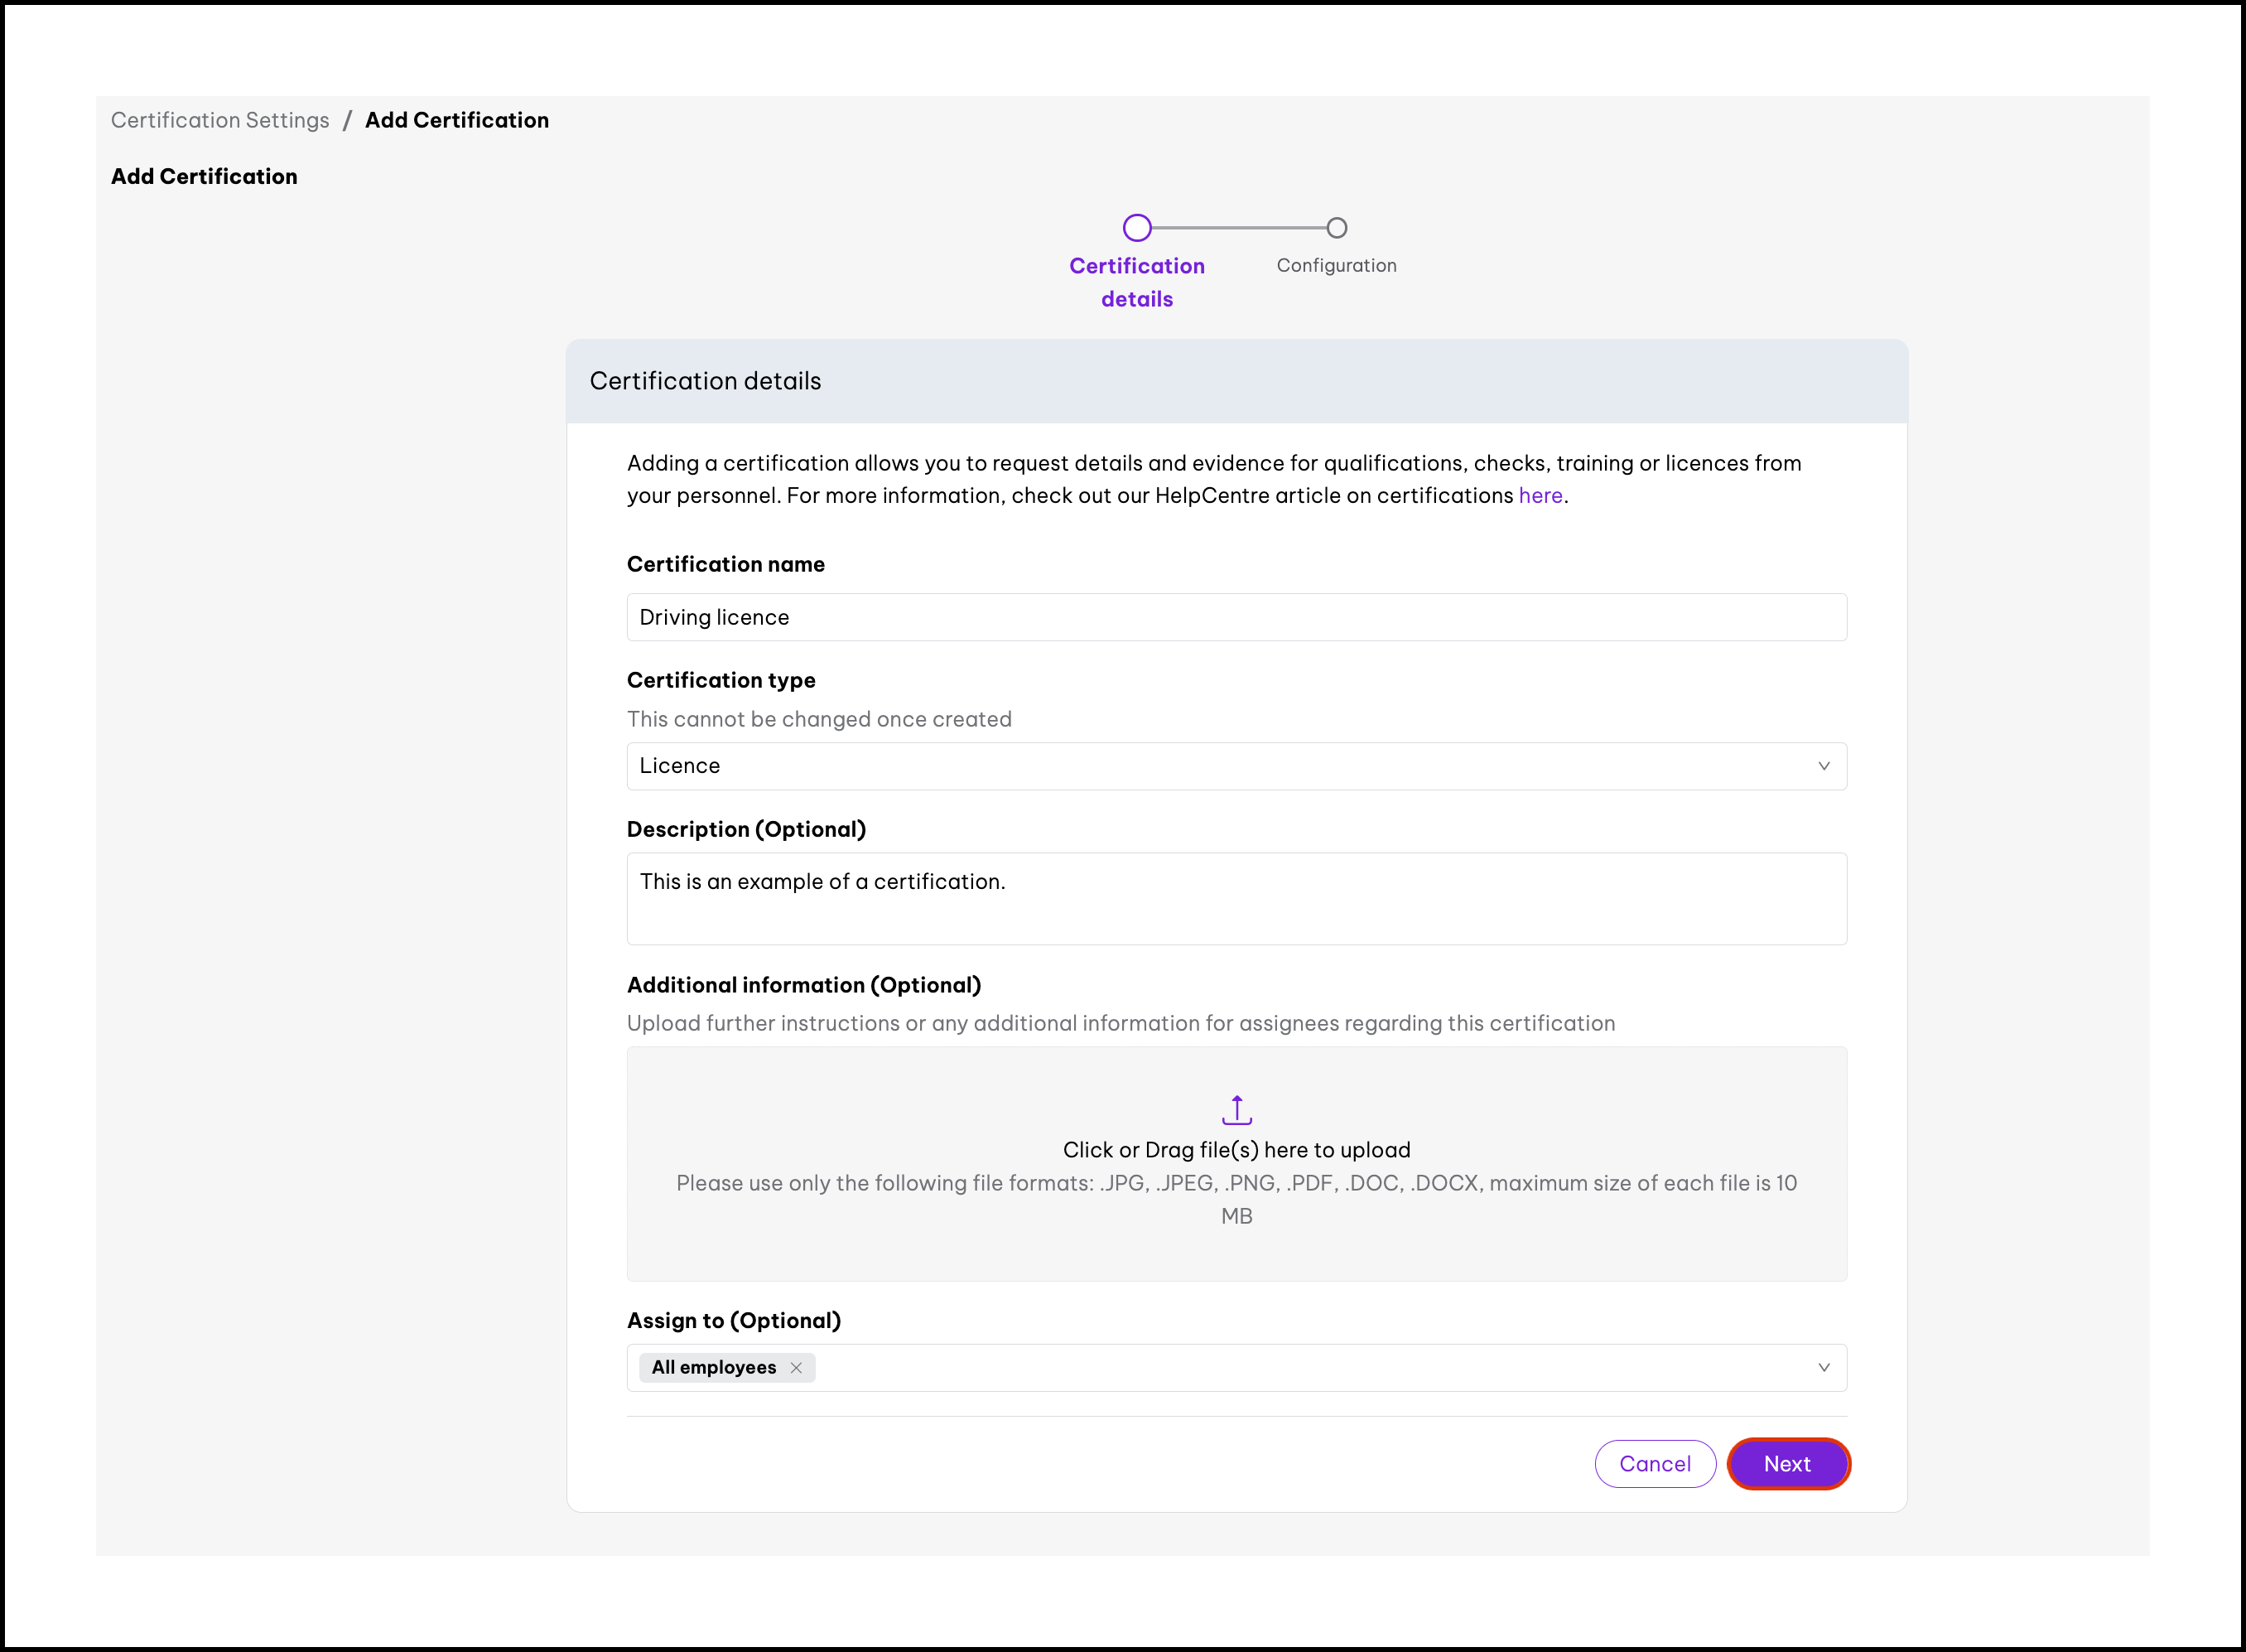Viewport: 2246px width, 1652px height.
Task: Click inside the Certification name field
Action: pos(1236,617)
